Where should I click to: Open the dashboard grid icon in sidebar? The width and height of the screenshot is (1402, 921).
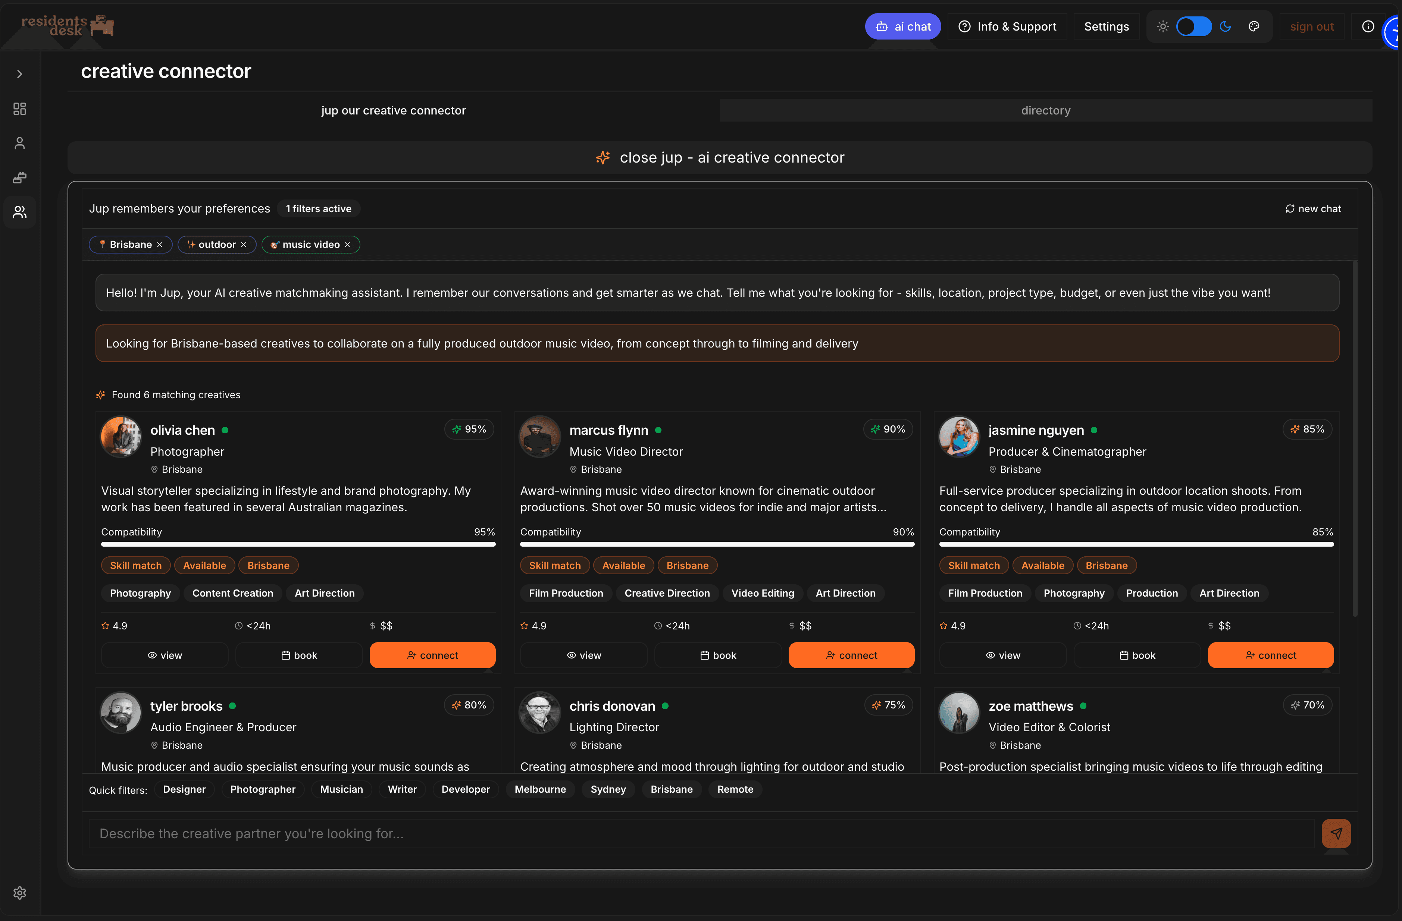click(19, 109)
